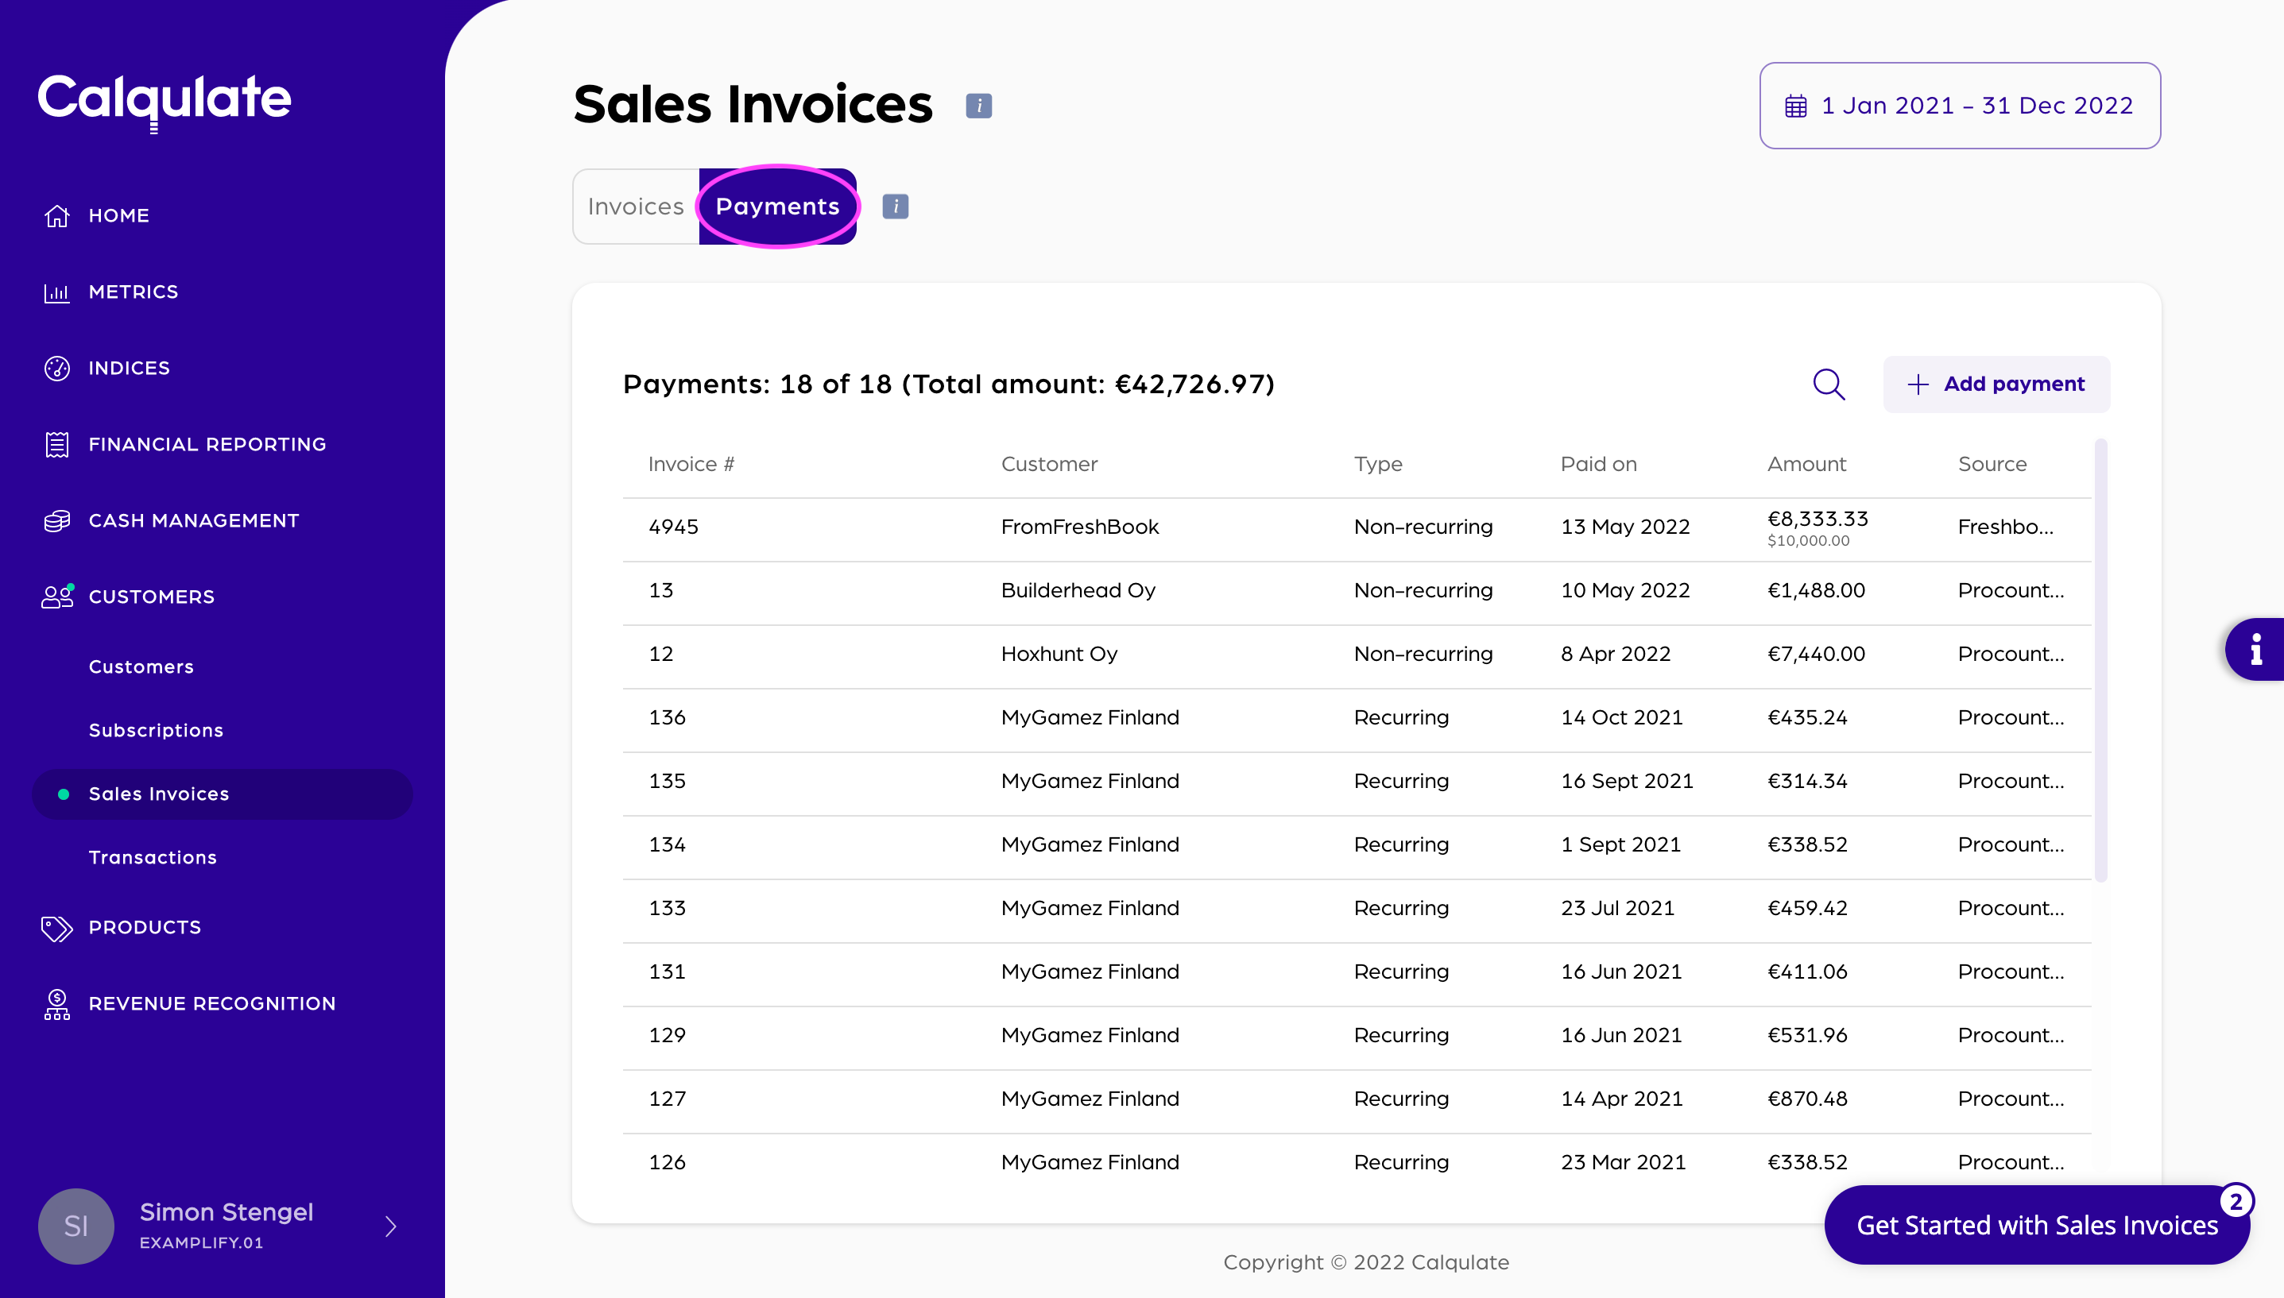2284x1298 pixels.
Task: Click the Home house icon
Action: tap(57, 216)
